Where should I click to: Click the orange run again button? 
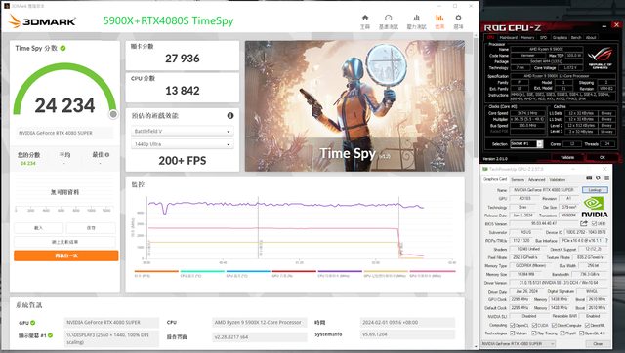pyautogui.click(x=66, y=255)
